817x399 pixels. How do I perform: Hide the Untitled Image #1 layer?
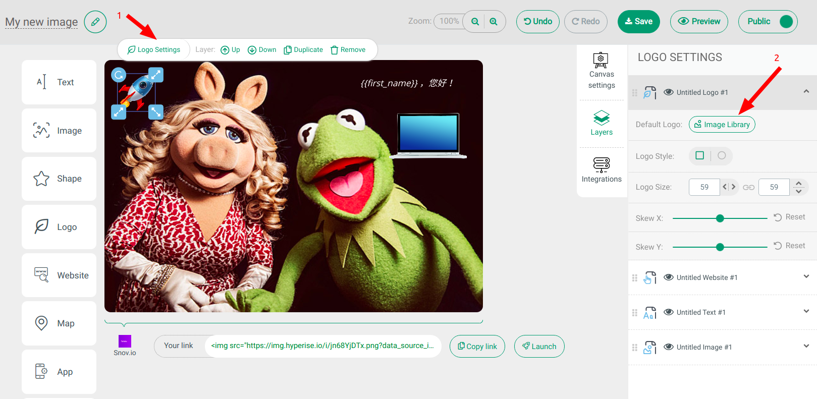(x=669, y=347)
